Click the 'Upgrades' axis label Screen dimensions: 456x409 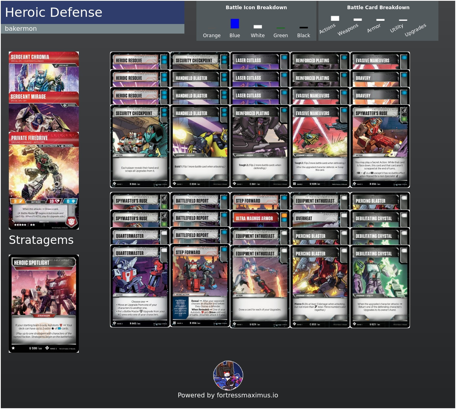[415, 30]
